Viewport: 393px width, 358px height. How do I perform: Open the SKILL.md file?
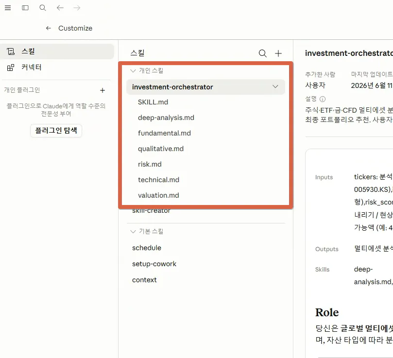153,102
